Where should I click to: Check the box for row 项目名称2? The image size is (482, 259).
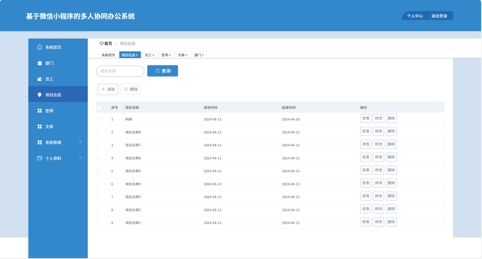point(99,210)
